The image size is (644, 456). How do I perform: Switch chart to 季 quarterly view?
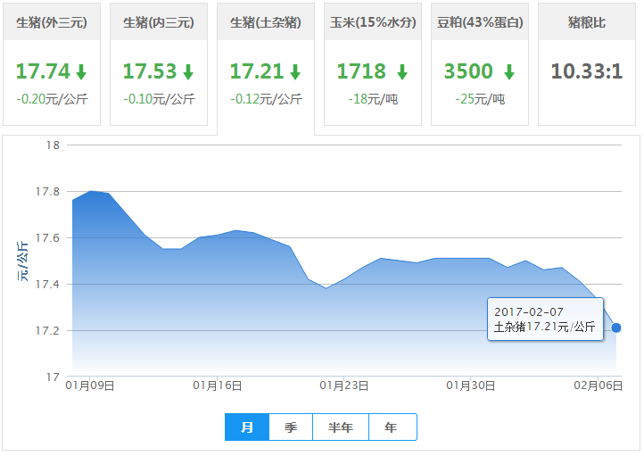pos(291,427)
